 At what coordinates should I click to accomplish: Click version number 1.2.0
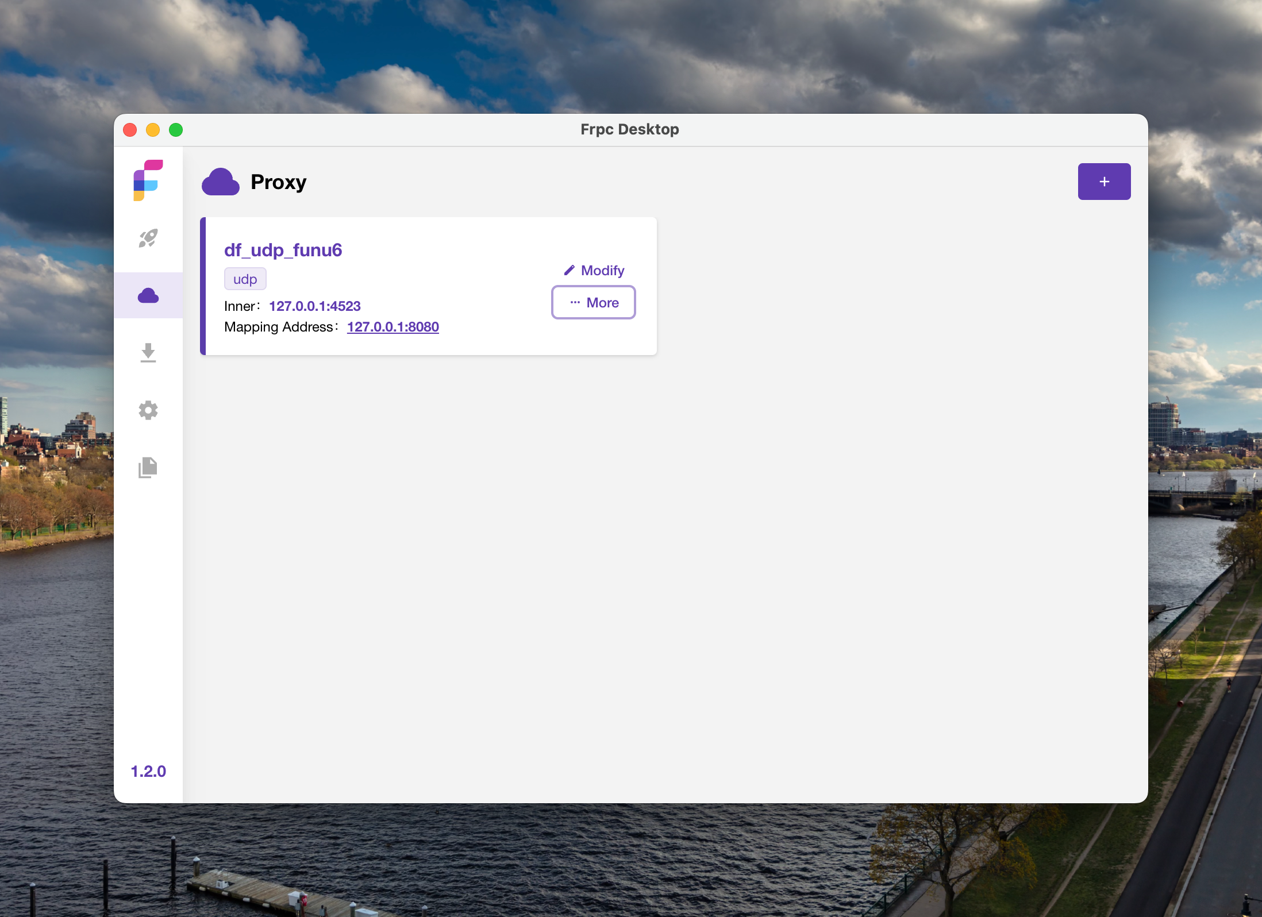(148, 771)
